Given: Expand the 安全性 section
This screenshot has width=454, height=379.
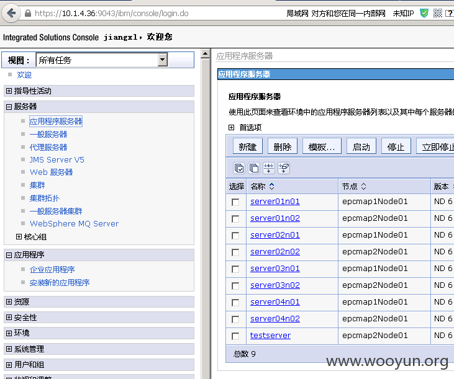Looking at the screenshot, I should tap(9, 318).
